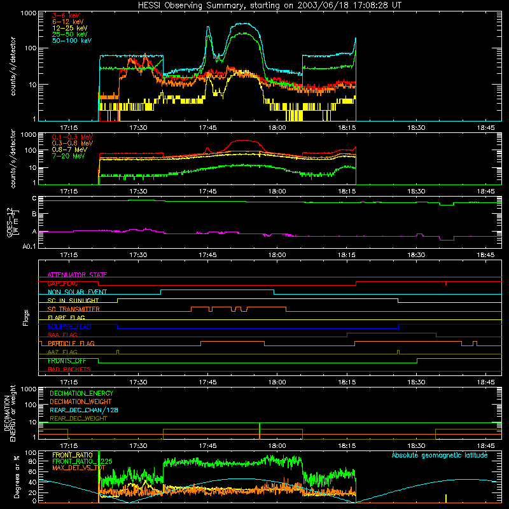Select the 50-100 keV legend label
The height and width of the screenshot is (509, 509).
point(72,41)
